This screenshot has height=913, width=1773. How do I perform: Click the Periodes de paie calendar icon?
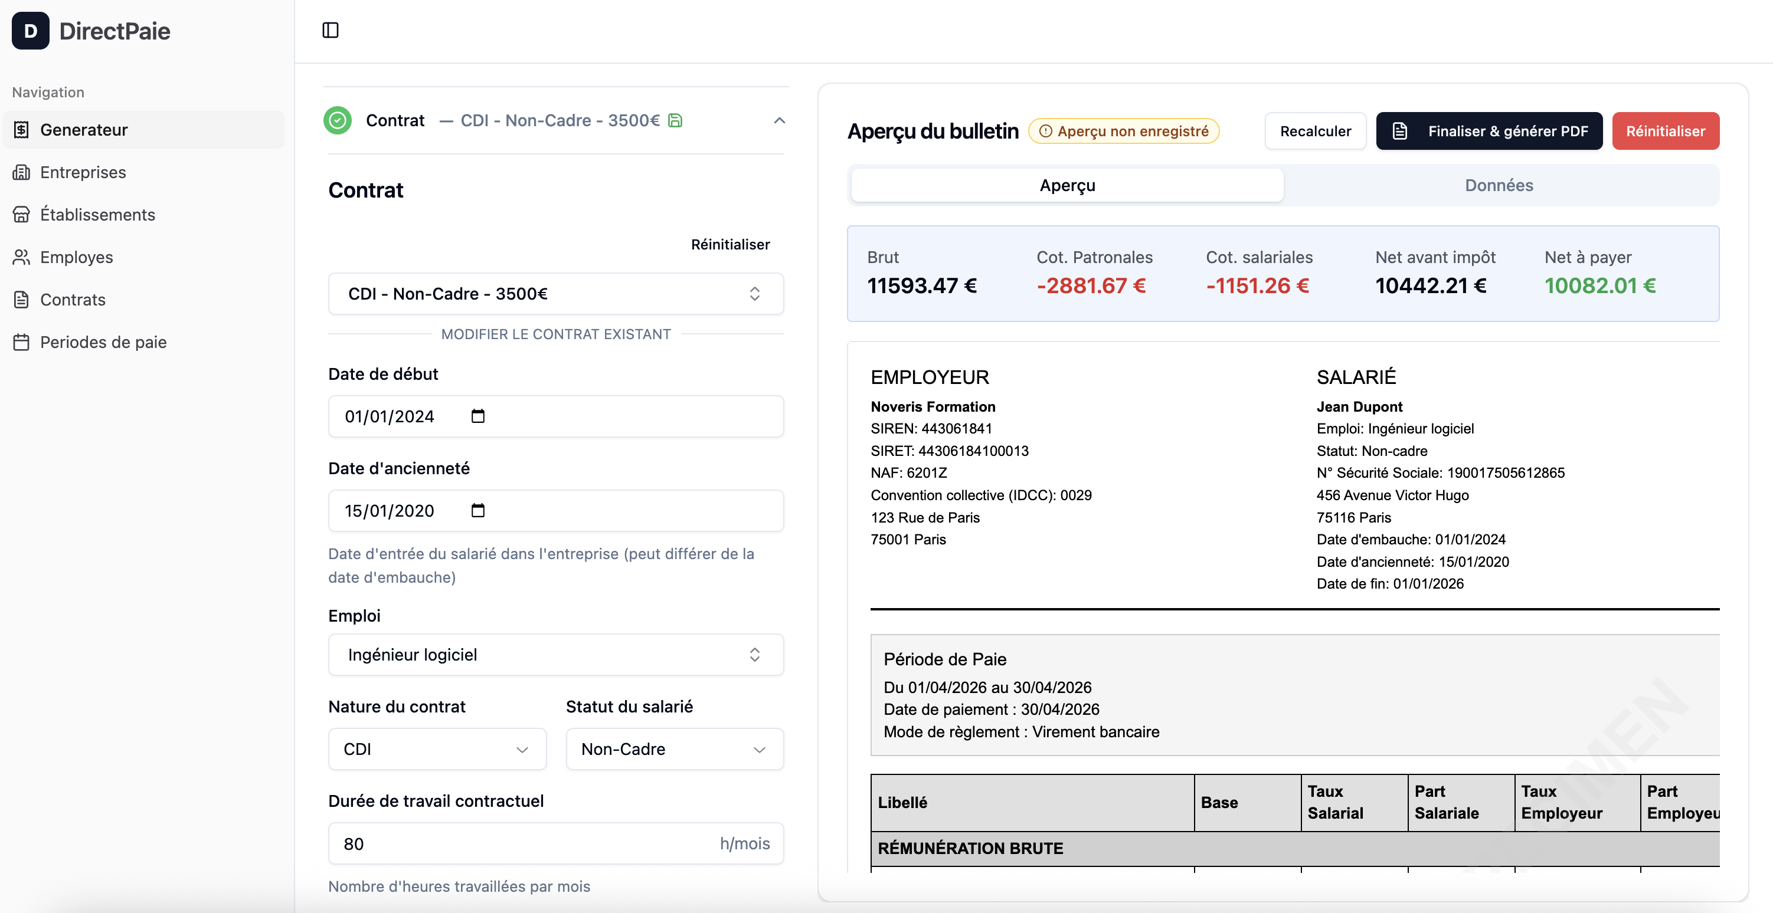click(x=21, y=342)
